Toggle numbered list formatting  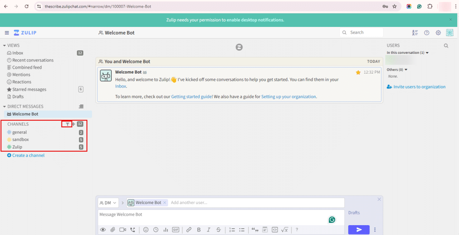click(232, 230)
